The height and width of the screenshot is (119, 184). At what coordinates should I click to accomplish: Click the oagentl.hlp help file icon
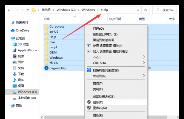(47, 68)
